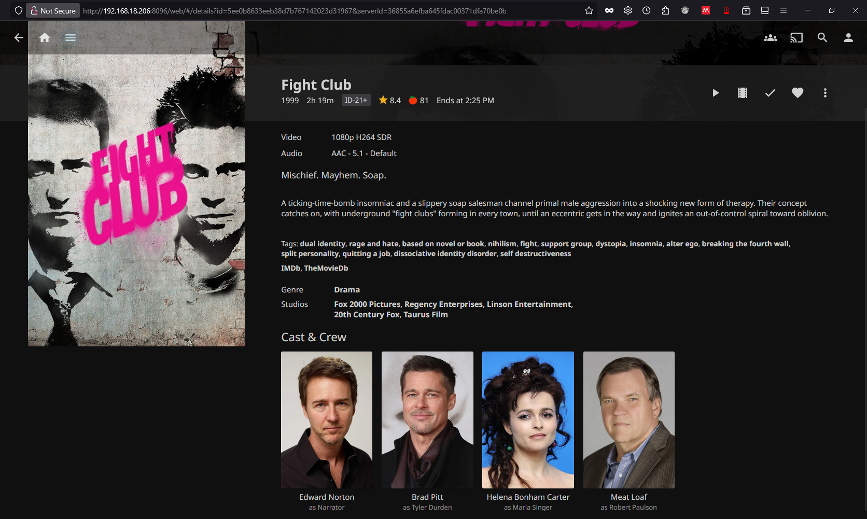This screenshot has width=867, height=519.
Task: Open the browser application menu
Action: pos(784,10)
